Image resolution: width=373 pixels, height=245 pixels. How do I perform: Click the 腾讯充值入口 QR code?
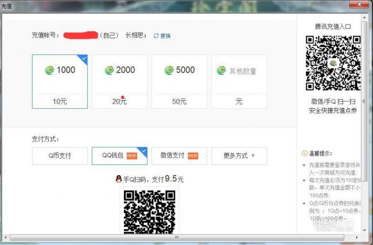point(332,63)
